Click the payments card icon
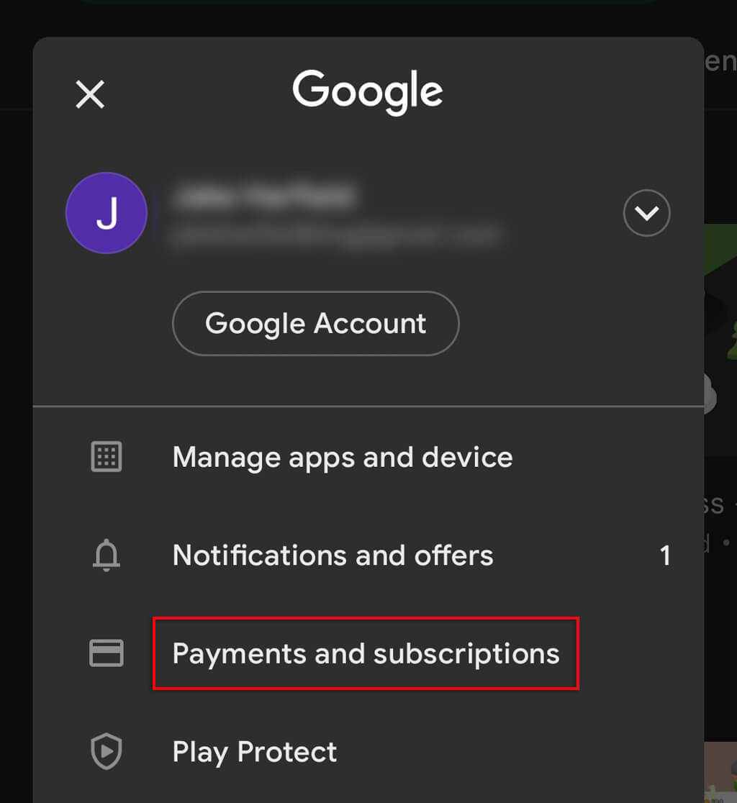Screen dimensions: 737x803 coord(107,653)
